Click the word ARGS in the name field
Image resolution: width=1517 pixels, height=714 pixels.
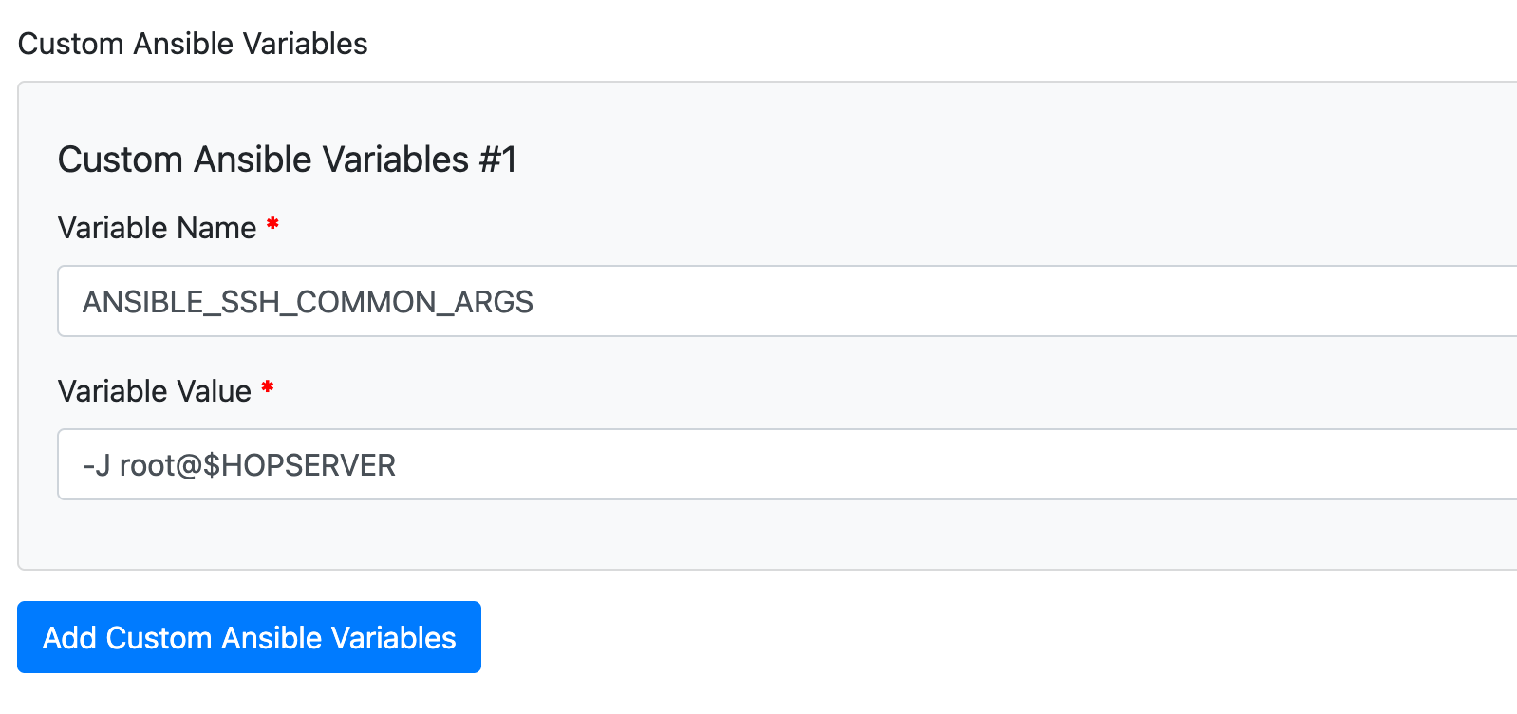(494, 302)
